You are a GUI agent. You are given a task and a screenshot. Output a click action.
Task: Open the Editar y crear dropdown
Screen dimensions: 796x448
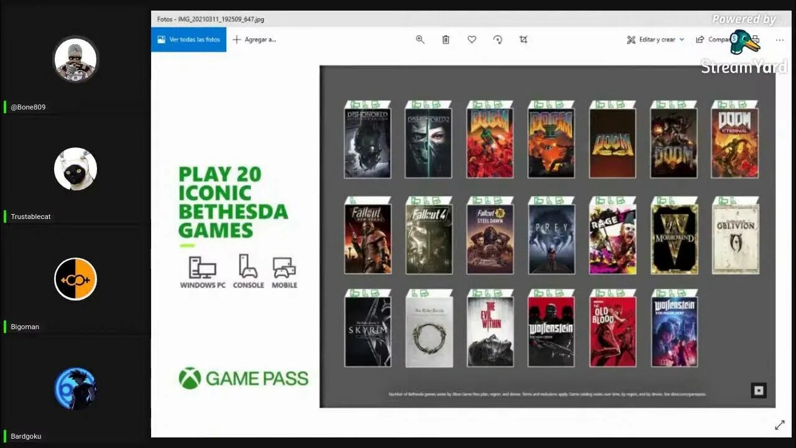[655, 39]
